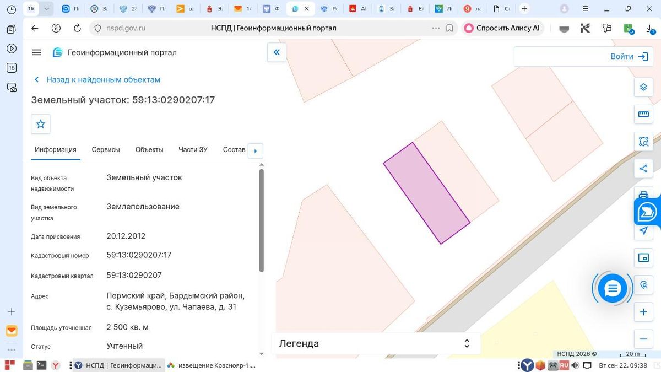
Task: Click the НСПД Геоинформаци taskbar window button
Action: pos(118,365)
